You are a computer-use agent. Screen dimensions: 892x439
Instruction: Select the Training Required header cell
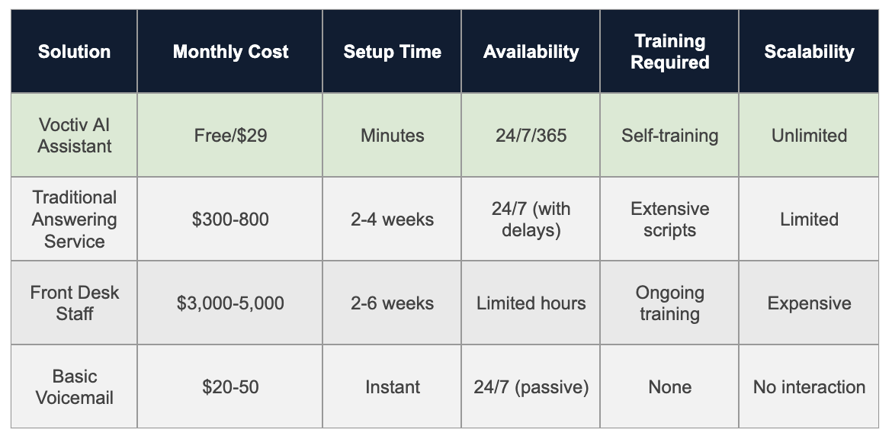(x=669, y=52)
